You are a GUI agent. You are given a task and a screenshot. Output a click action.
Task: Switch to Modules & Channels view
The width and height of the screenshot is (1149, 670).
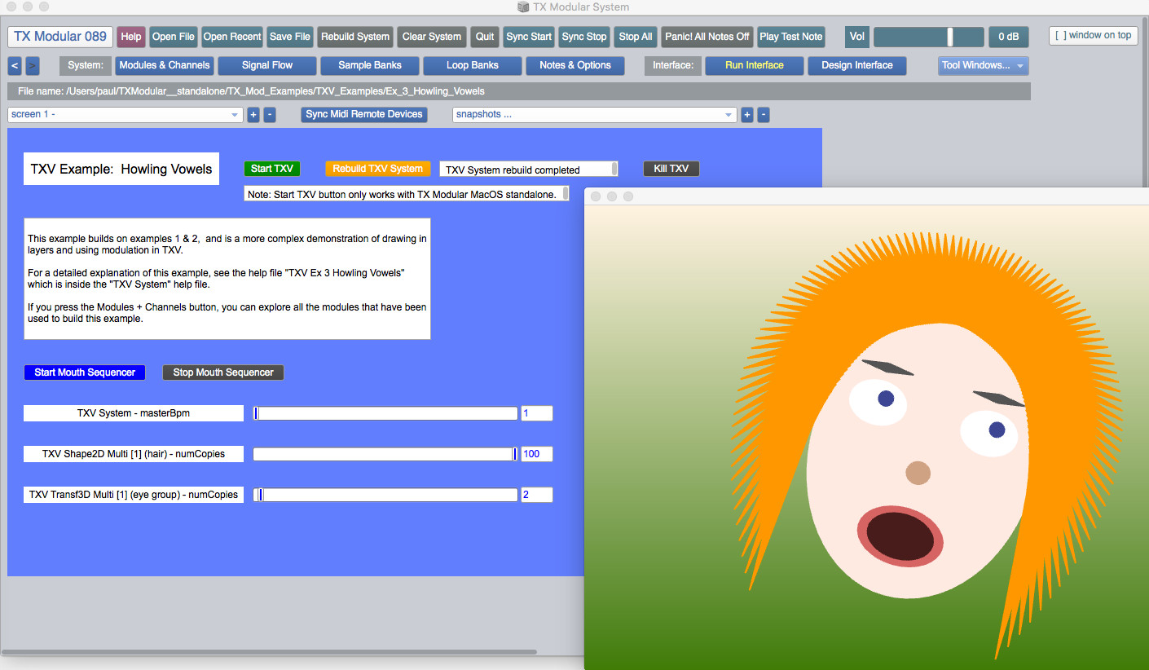point(164,65)
